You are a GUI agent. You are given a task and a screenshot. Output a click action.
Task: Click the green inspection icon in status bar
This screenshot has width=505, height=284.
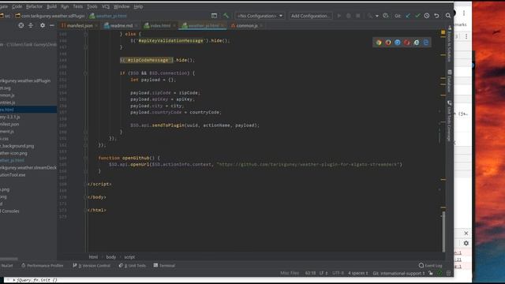440,273
